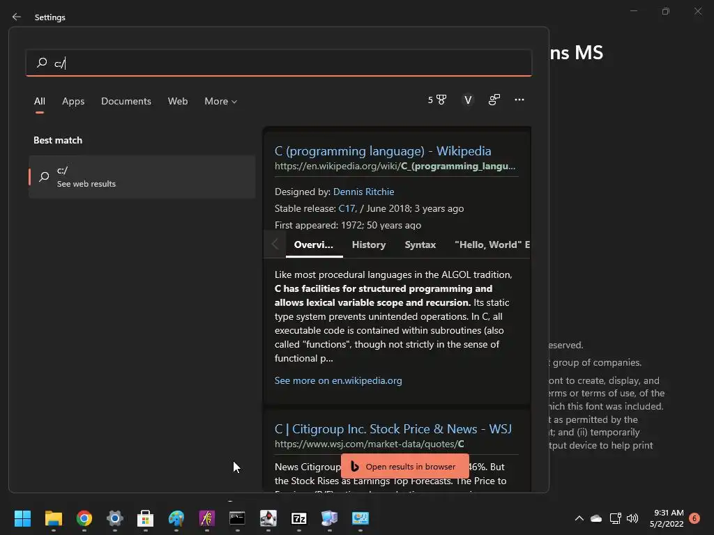Click See more on en.wikipedia.org
Image resolution: width=714 pixels, height=535 pixels.
coord(338,380)
